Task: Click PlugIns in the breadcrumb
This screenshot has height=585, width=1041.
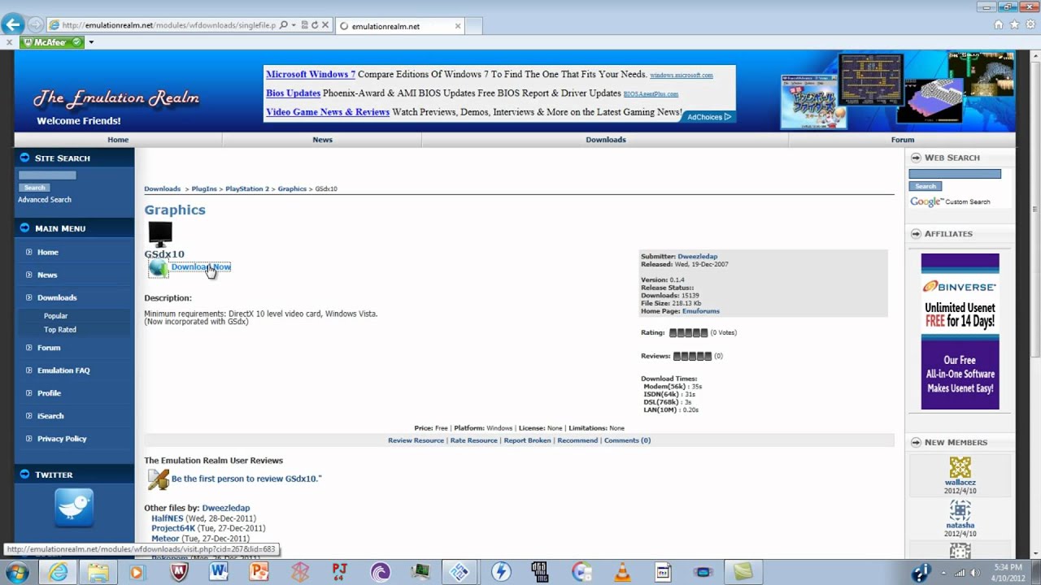Action: (204, 188)
